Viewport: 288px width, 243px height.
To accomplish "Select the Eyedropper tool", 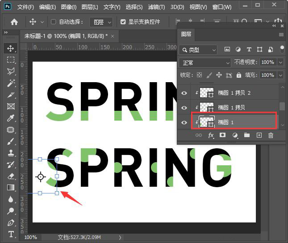I will click(x=10, y=118).
